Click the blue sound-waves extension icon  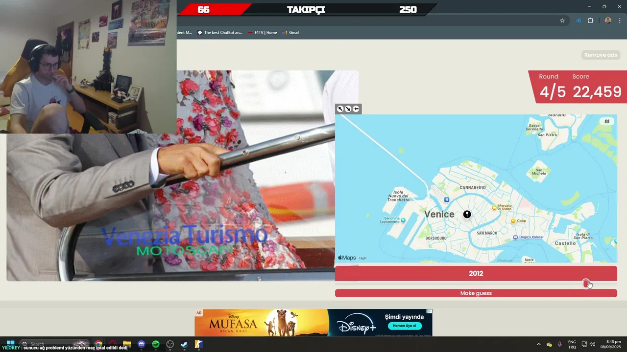click(578, 21)
